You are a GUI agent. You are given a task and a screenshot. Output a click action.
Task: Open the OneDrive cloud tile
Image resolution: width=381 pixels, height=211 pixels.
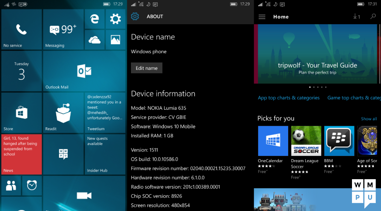tap(94, 40)
